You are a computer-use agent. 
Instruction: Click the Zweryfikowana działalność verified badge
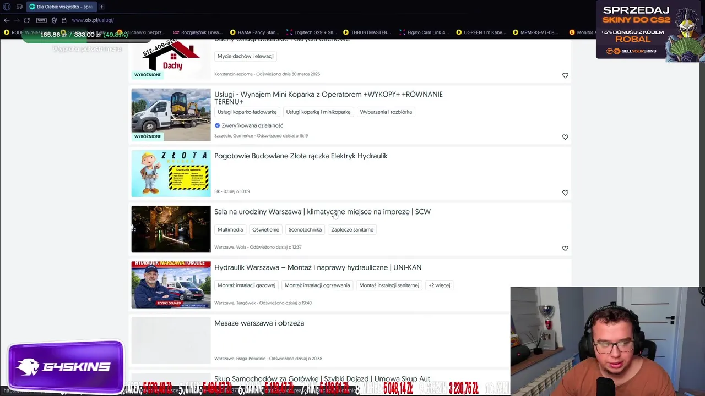(x=249, y=125)
